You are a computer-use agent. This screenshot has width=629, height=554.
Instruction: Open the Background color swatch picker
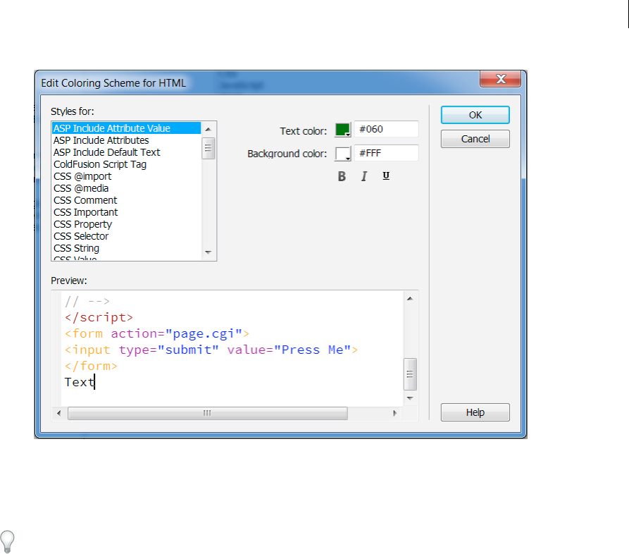pos(343,154)
